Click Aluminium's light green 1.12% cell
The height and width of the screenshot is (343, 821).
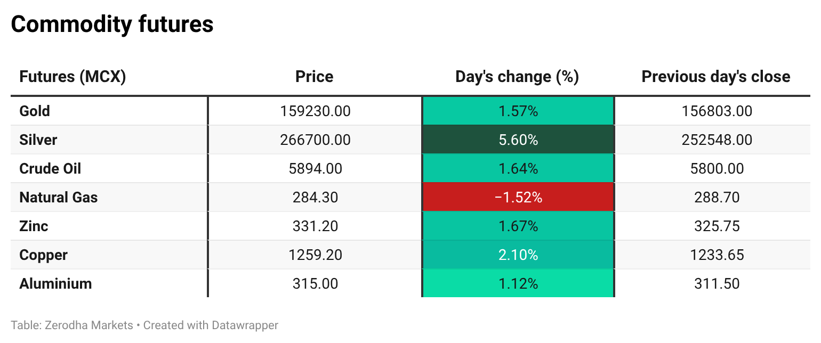coord(518,284)
